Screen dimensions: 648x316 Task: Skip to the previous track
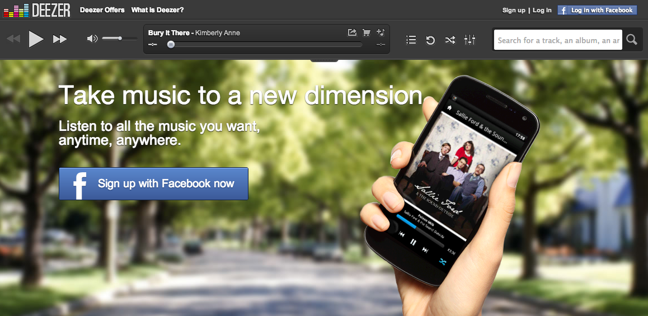click(x=13, y=39)
